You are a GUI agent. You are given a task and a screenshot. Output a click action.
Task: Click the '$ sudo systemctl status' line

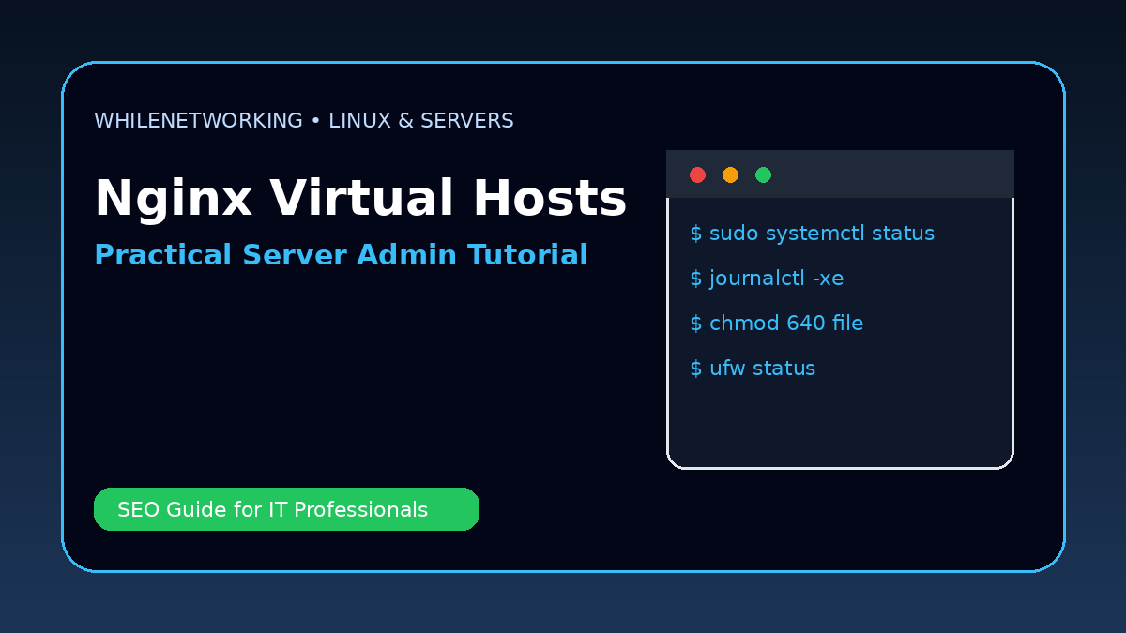pyautogui.click(x=813, y=234)
